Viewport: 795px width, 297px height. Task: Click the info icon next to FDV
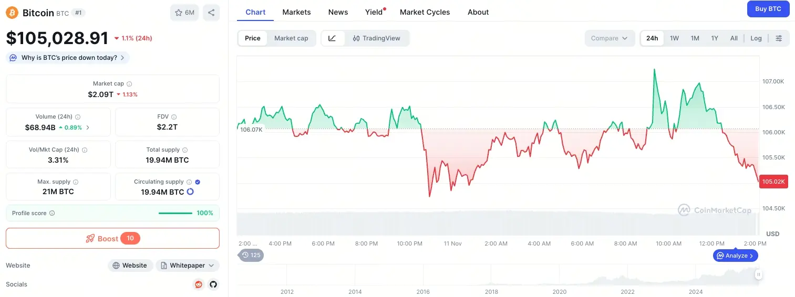(174, 117)
